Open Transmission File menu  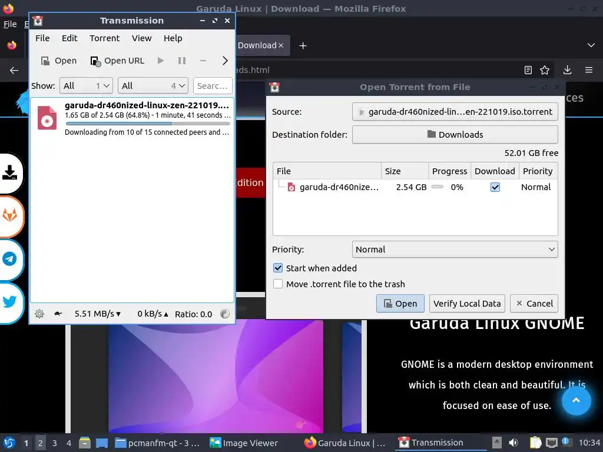42,38
